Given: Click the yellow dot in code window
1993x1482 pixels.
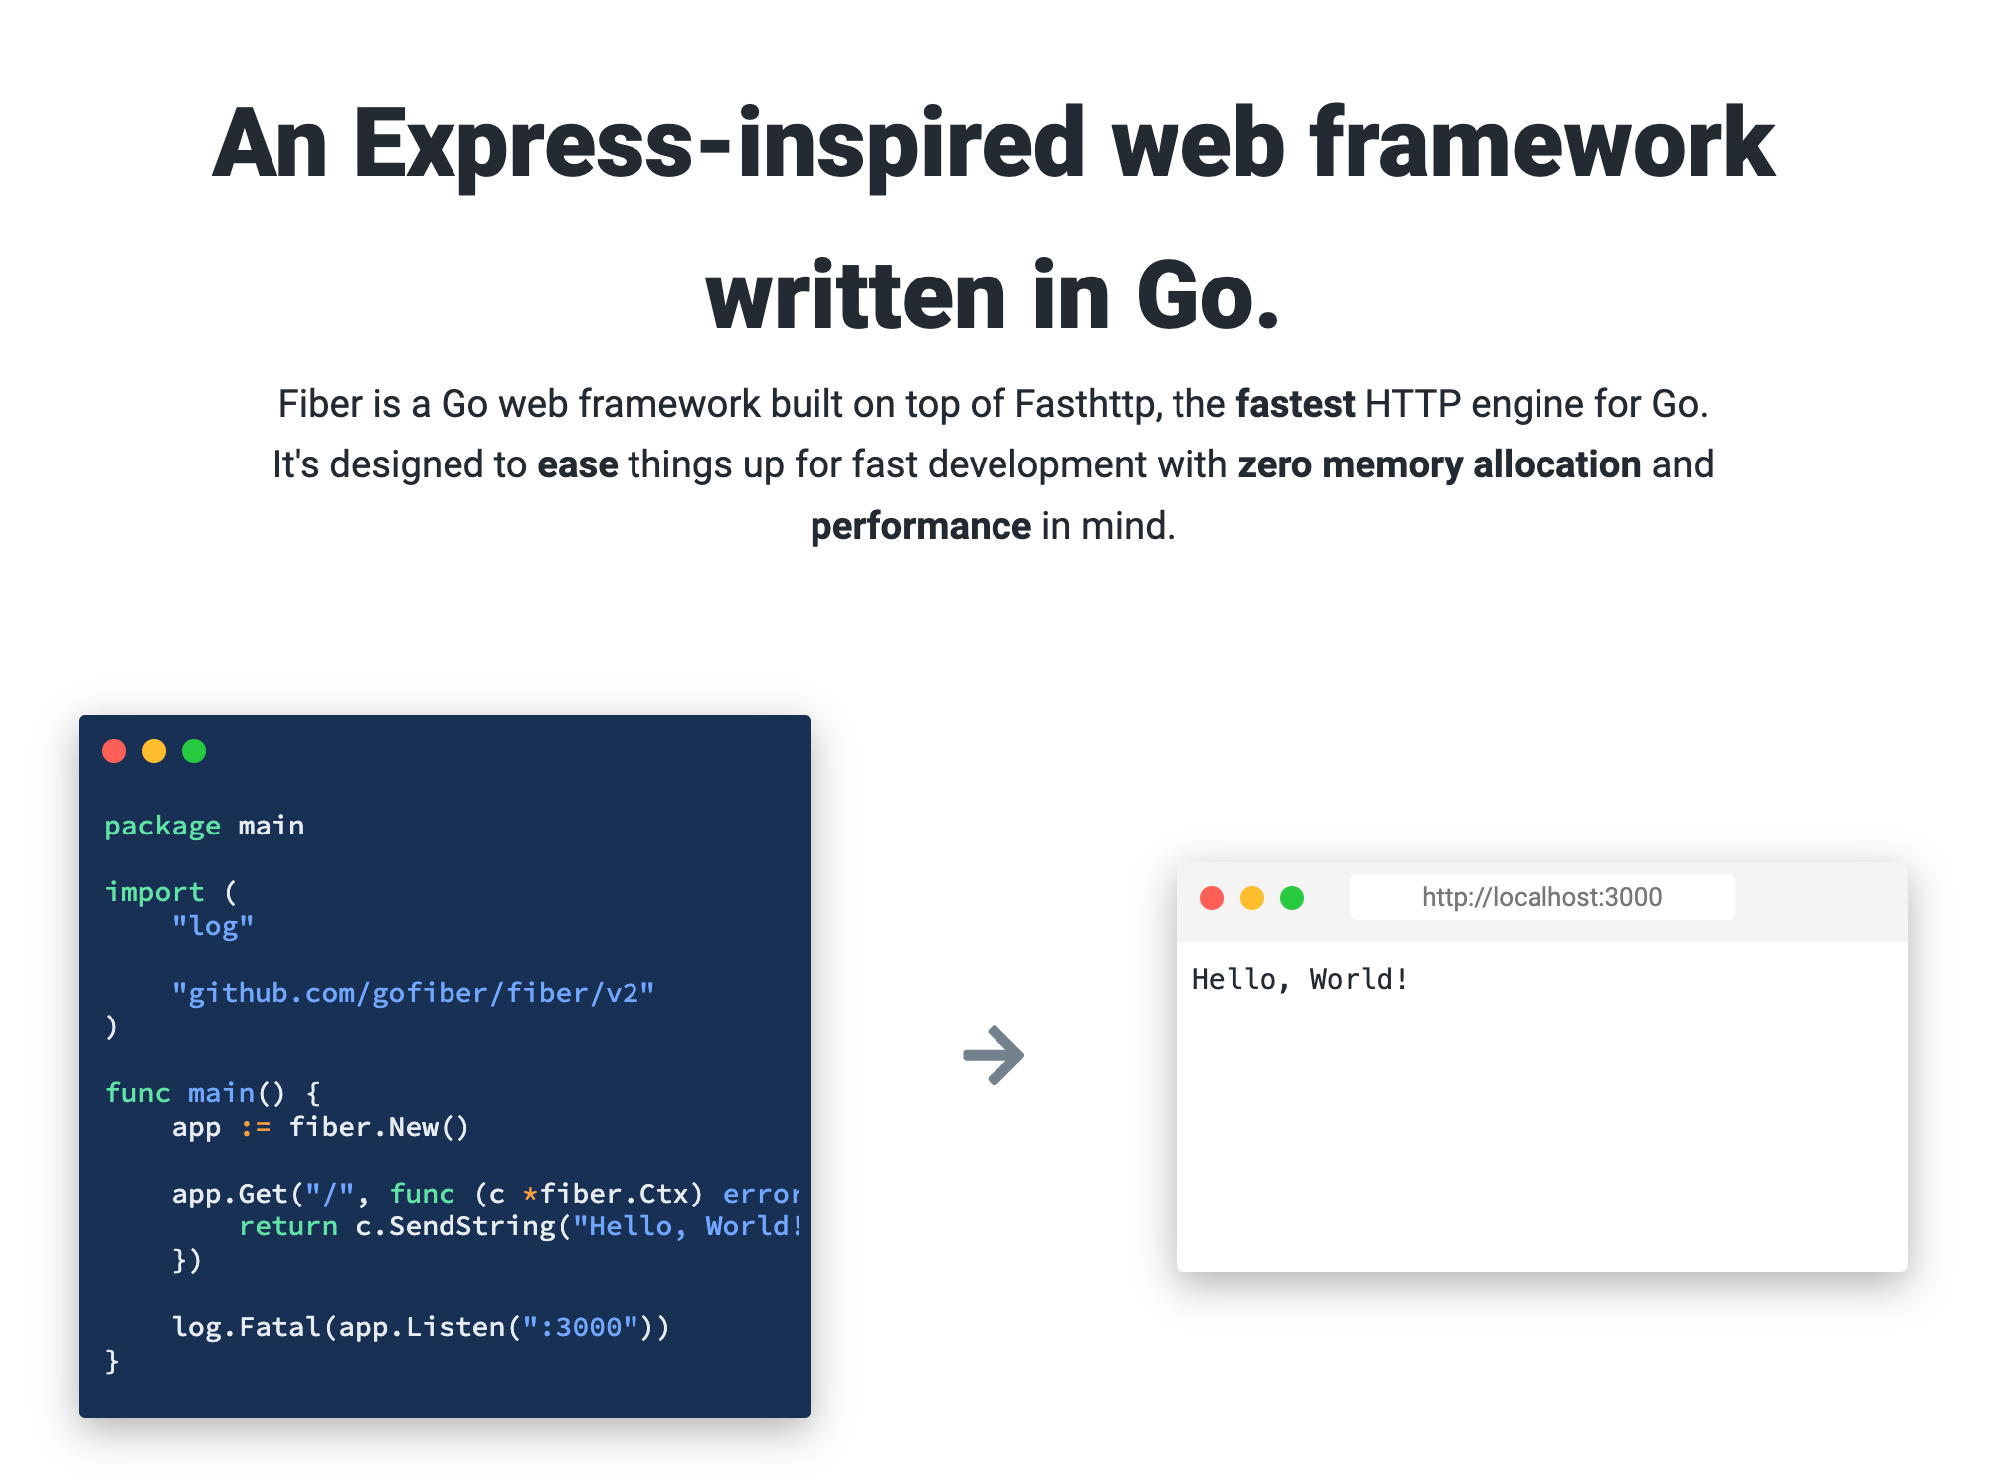Looking at the screenshot, I should pos(154,751).
